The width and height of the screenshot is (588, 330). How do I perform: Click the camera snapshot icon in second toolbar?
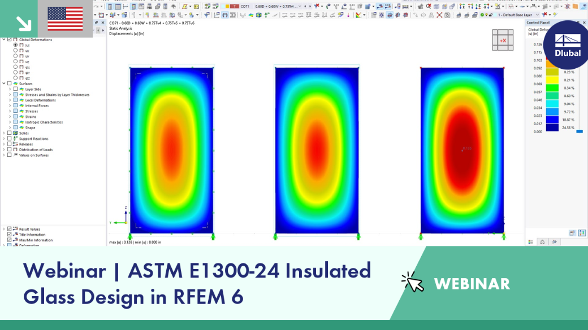pyautogui.click(x=447, y=15)
